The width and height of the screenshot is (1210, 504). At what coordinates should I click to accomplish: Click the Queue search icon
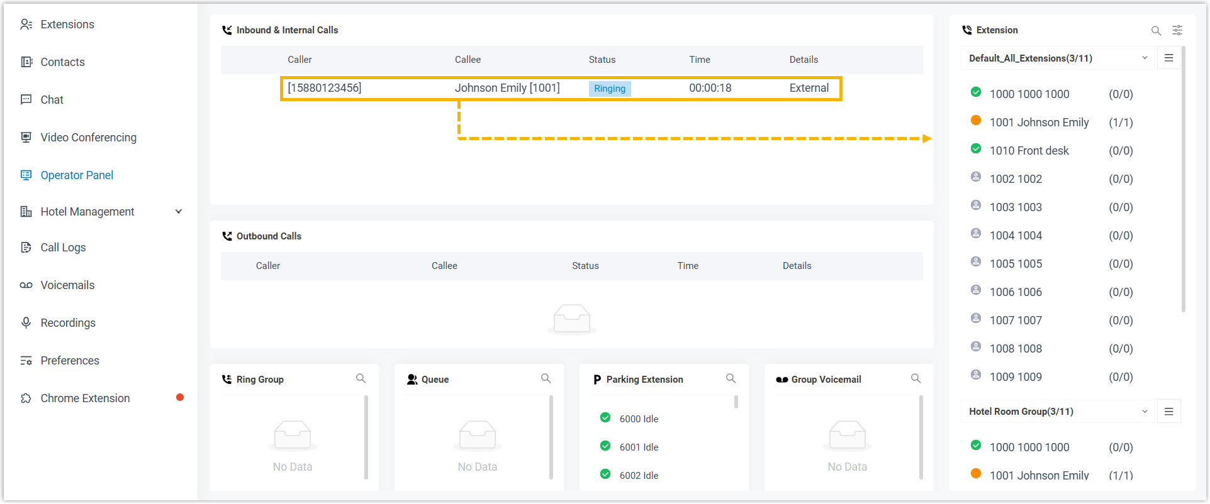coord(546,378)
